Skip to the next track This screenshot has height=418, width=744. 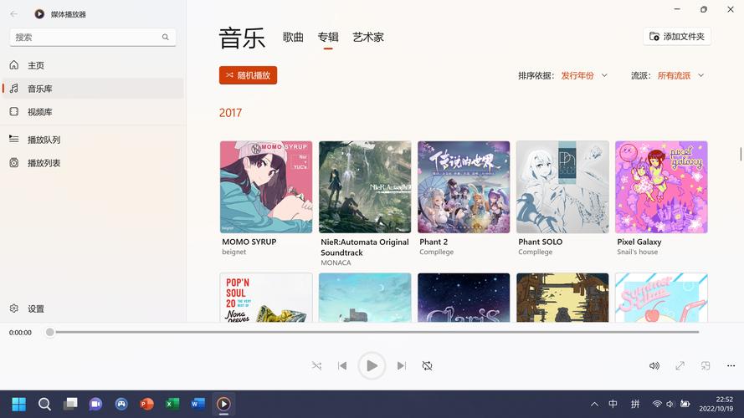point(402,365)
